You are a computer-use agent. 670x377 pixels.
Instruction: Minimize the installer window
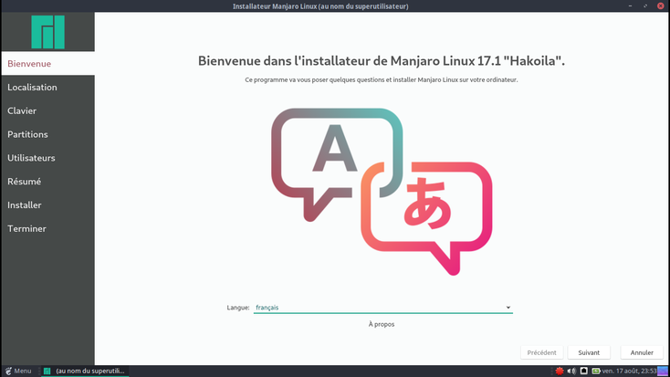(x=630, y=5)
